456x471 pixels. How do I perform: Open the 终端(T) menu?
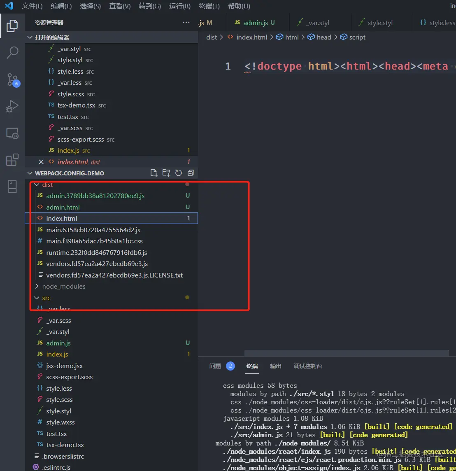(209, 6)
